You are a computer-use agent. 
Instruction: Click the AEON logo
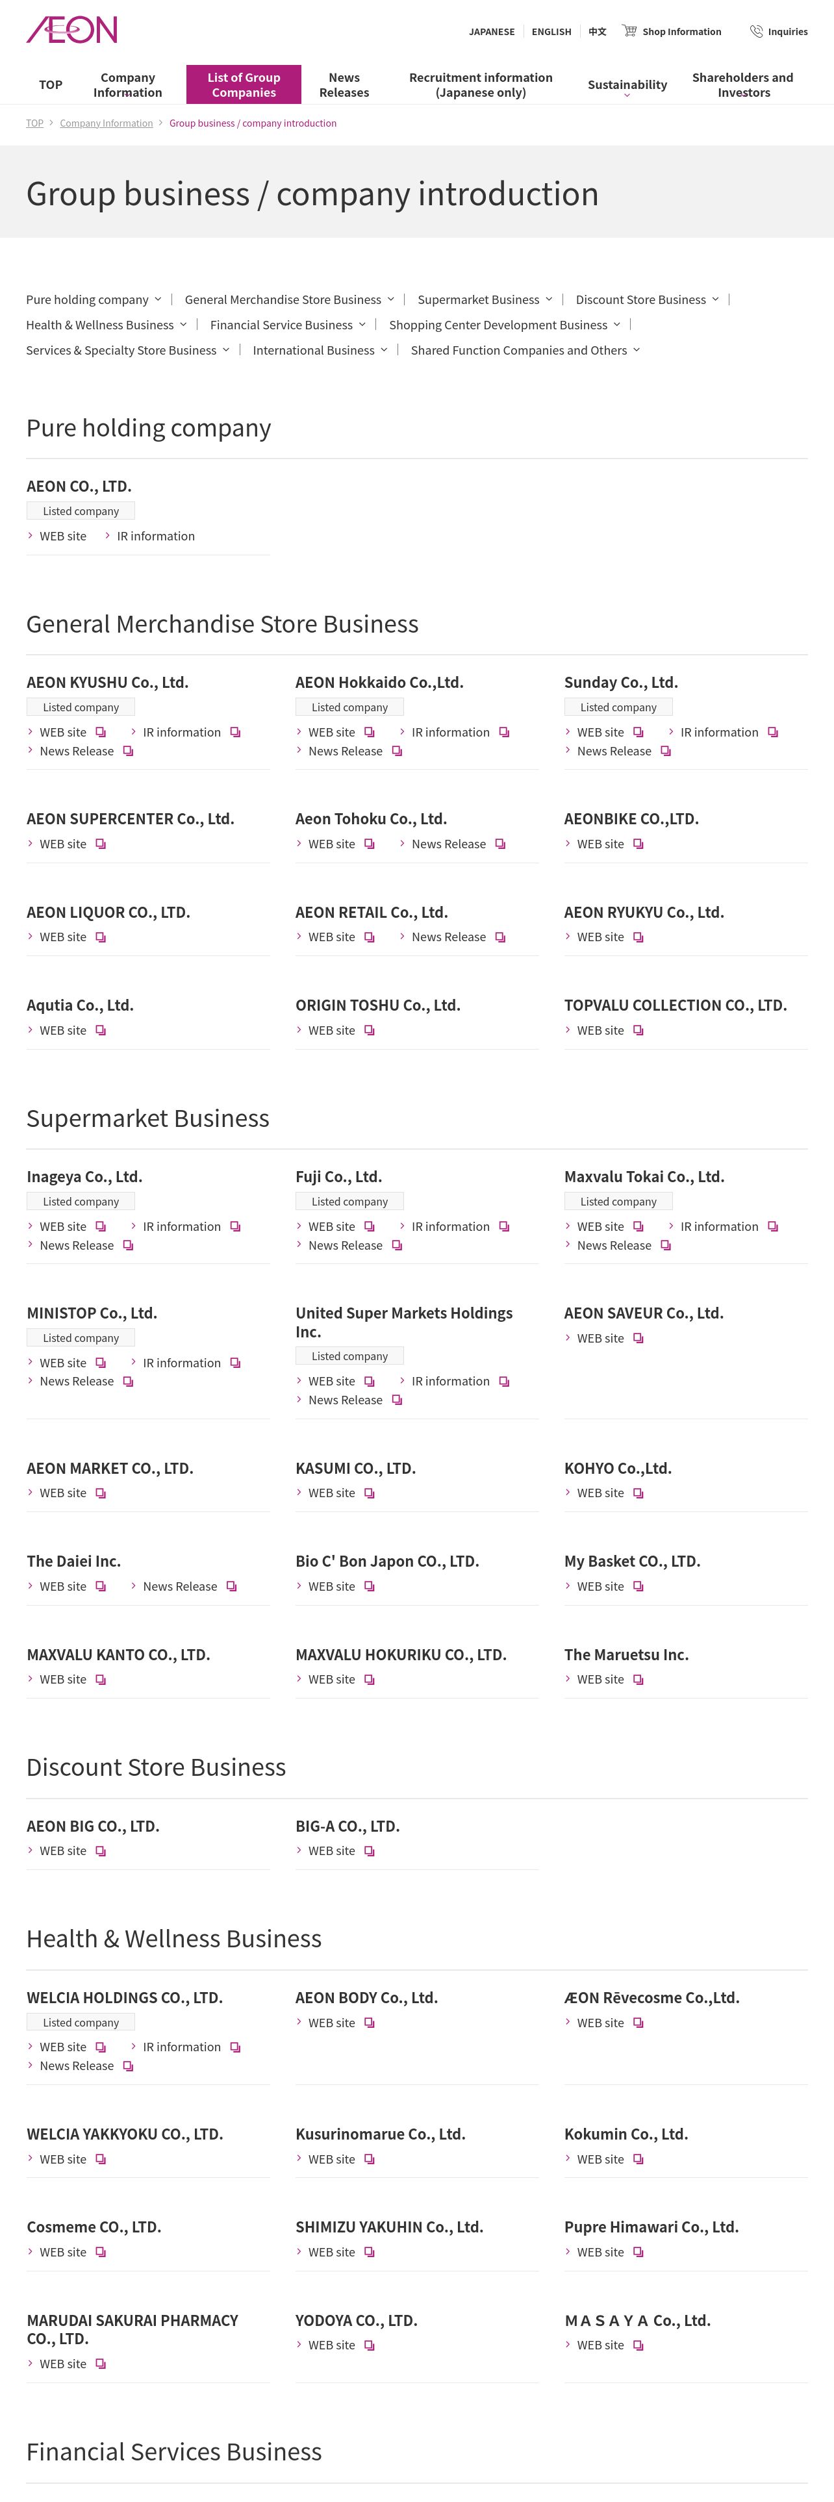point(72,30)
